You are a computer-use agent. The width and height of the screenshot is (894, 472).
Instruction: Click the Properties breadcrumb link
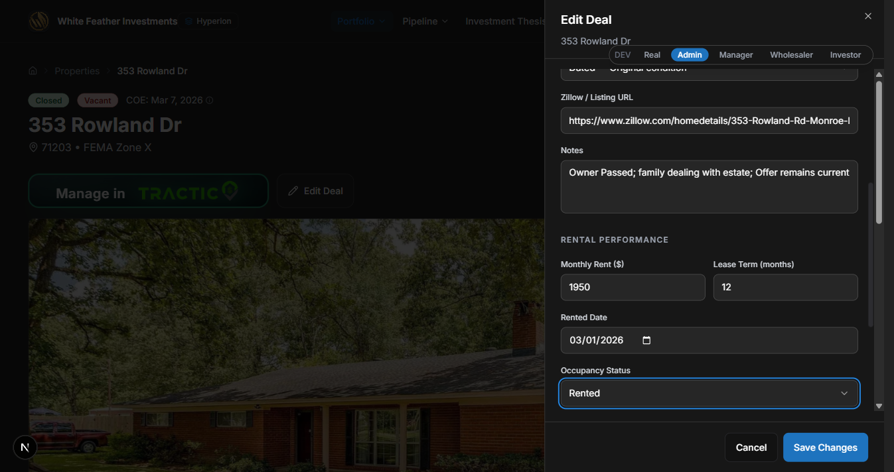77,71
